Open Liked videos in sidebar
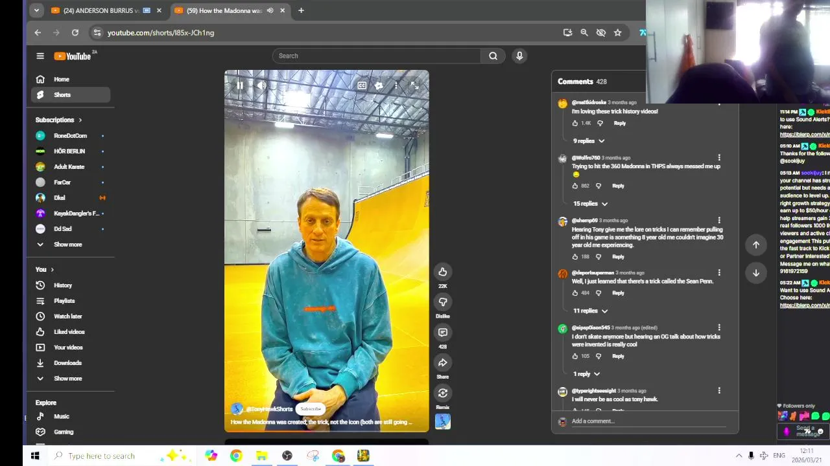This screenshot has height=466, width=830. point(71,332)
